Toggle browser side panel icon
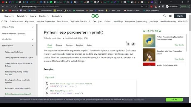Viewport: 191px width, 107px height. pyautogui.click(x=163, y=7)
